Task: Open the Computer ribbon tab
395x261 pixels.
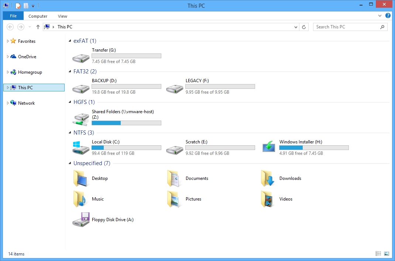Action: (x=38, y=16)
